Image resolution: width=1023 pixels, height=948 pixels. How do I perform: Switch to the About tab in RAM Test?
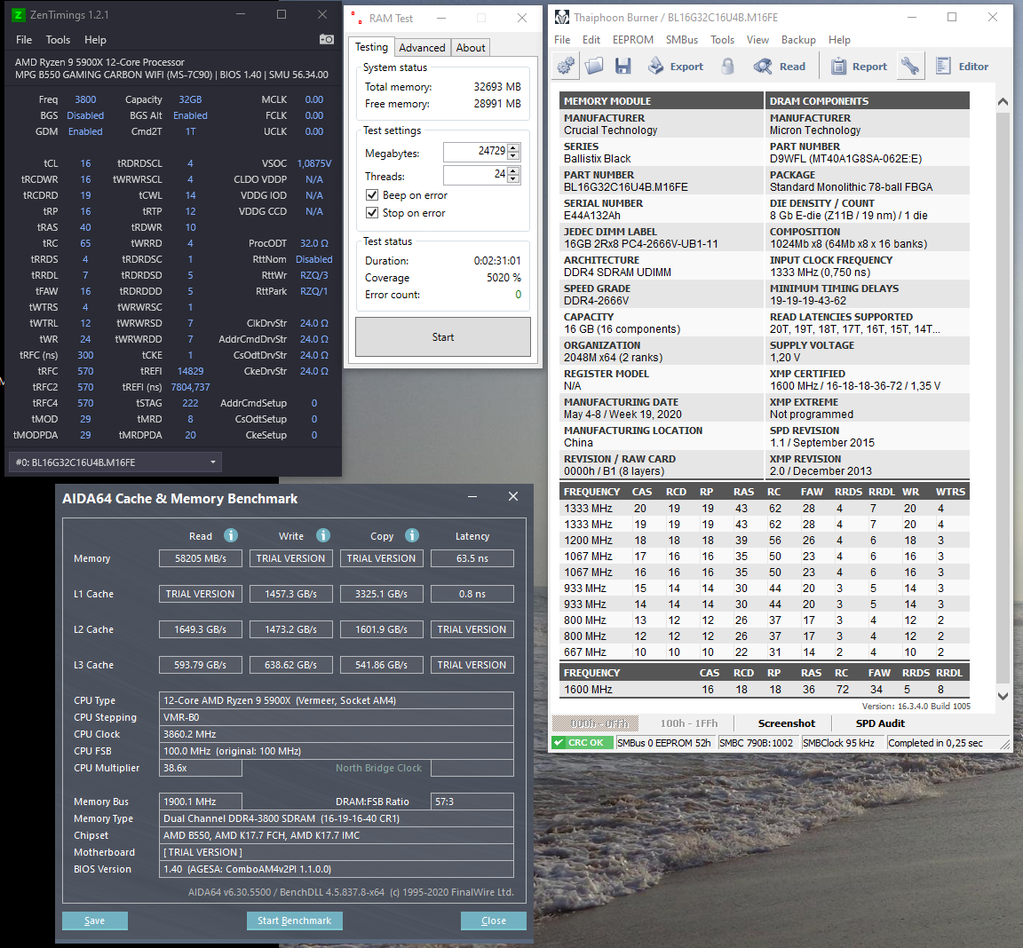click(x=471, y=48)
